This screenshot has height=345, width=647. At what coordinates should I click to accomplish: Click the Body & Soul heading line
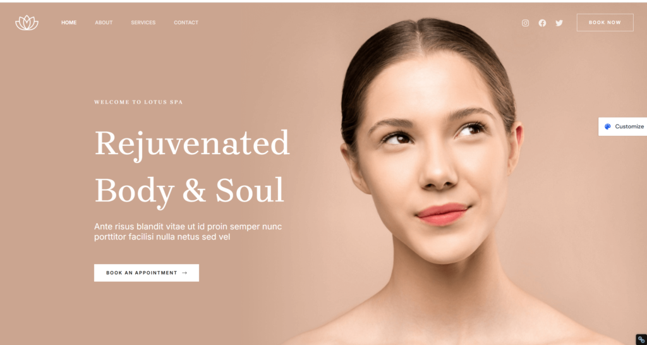coord(190,191)
